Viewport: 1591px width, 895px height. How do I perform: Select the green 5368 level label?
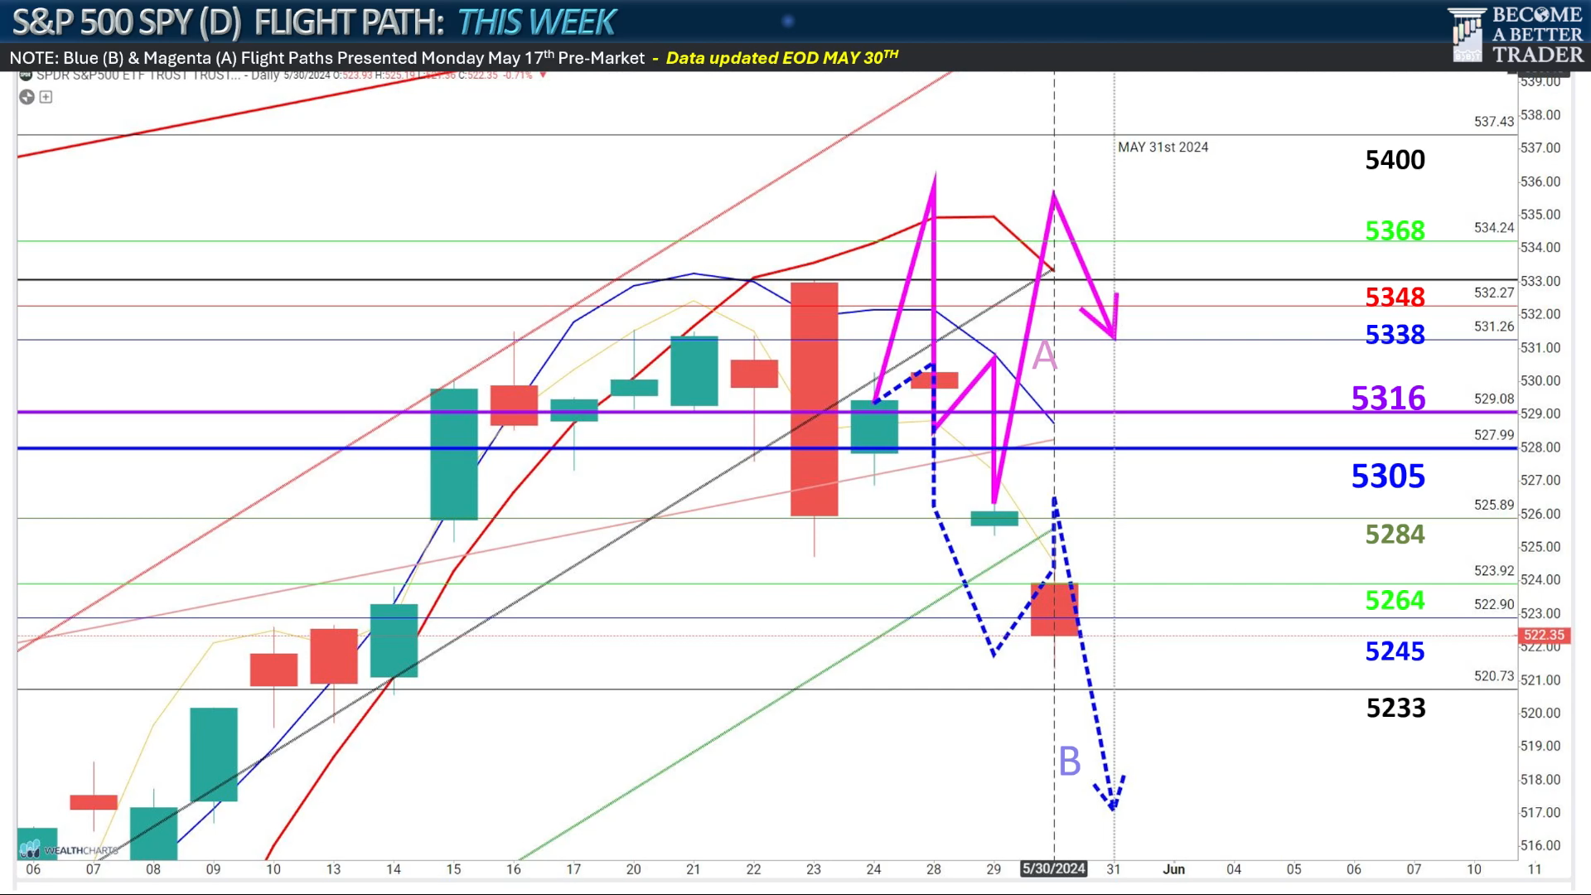click(x=1395, y=230)
